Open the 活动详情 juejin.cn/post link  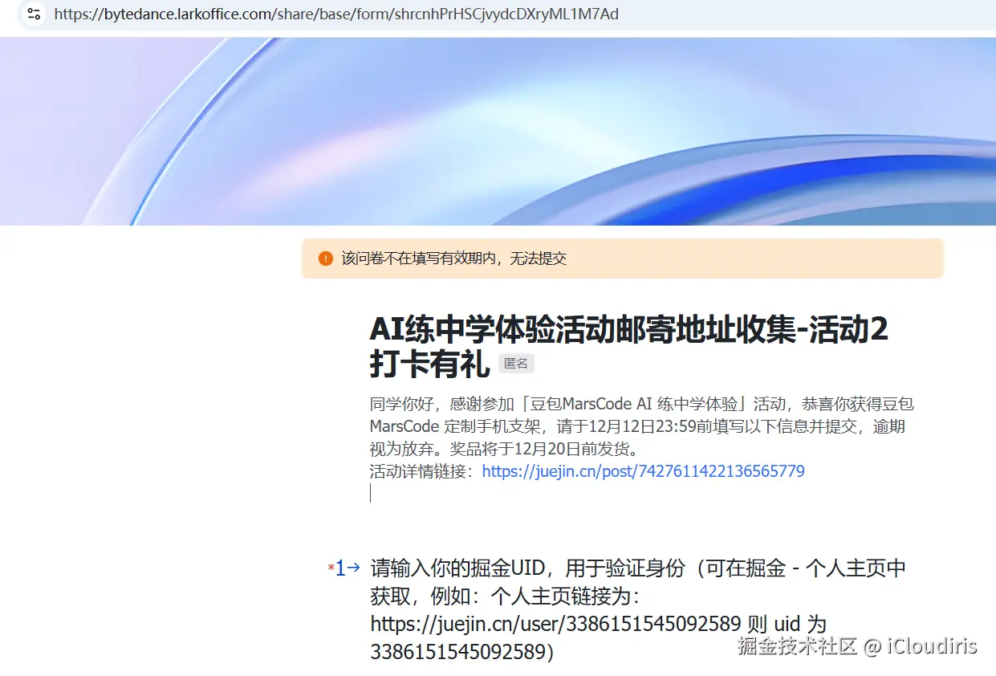pos(641,470)
